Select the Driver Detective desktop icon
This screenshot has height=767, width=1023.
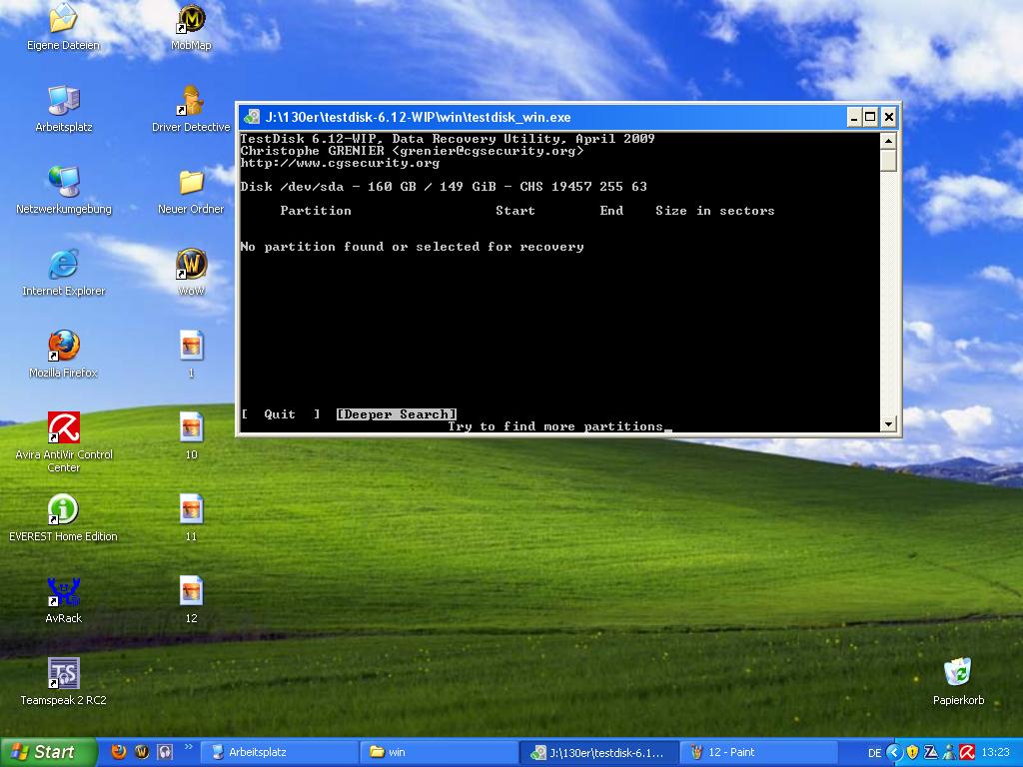point(191,109)
